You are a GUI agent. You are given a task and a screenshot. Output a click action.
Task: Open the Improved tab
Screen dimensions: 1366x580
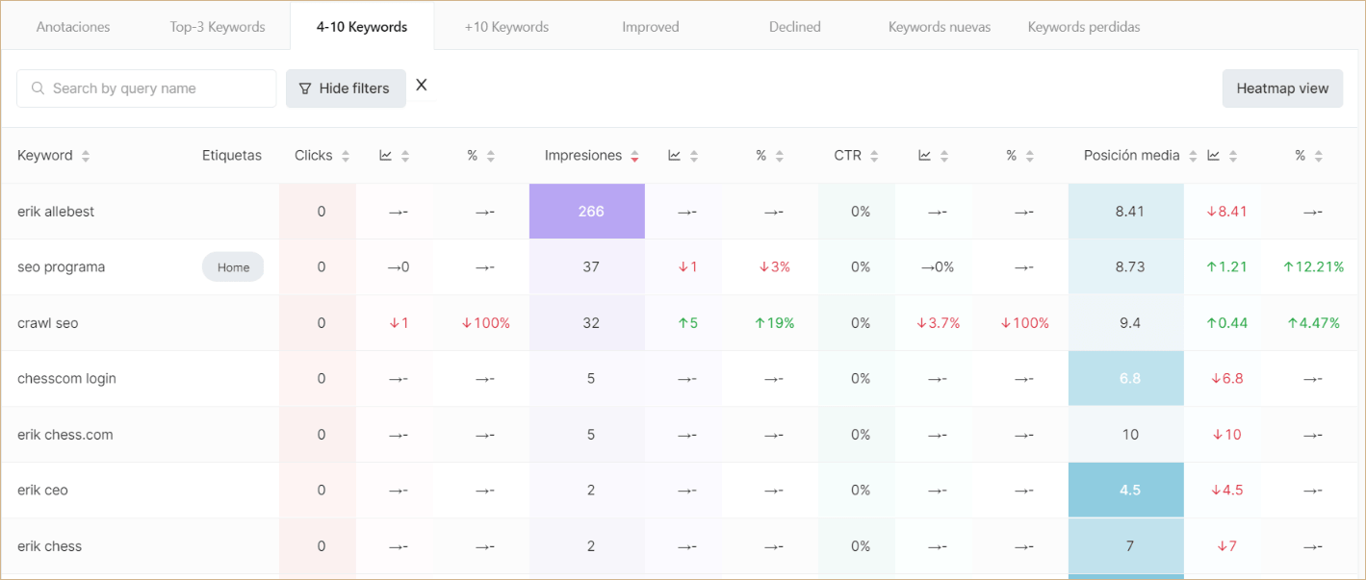point(651,26)
